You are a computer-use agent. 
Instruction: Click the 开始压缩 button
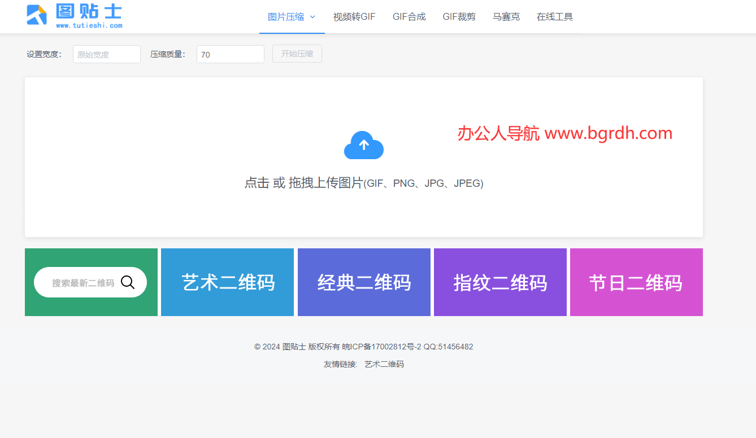[x=297, y=54]
